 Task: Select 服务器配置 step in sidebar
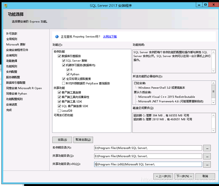pos(13,77)
